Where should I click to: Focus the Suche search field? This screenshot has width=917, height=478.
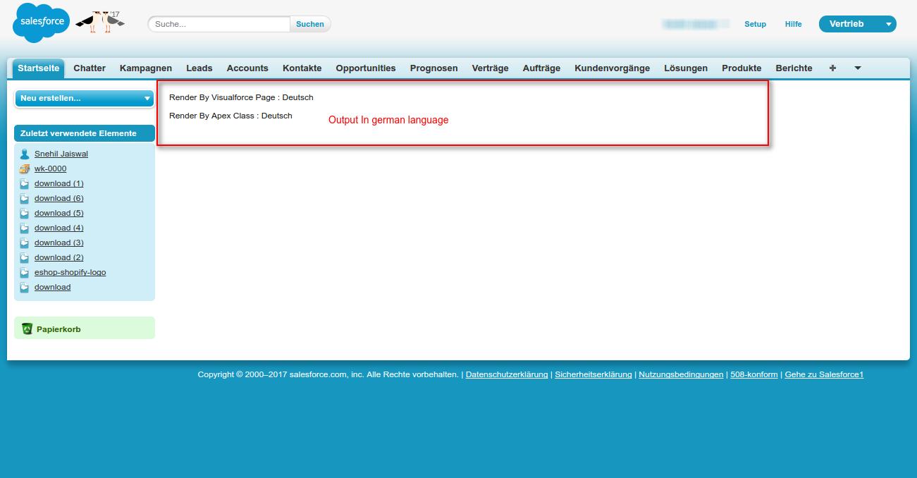pos(219,24)
